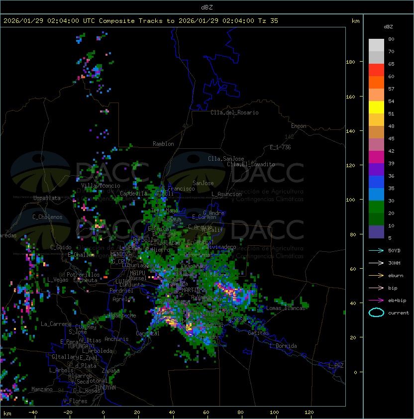
Task: Click the 'Composite Tracks' timestamp header line
Action: [x=141, y=21]
